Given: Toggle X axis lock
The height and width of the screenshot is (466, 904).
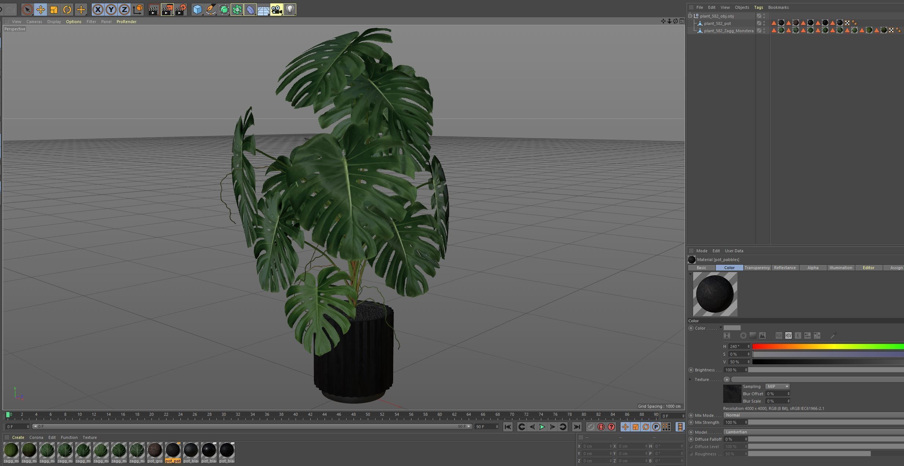Looking at the screenshot, I should [98, 10].
